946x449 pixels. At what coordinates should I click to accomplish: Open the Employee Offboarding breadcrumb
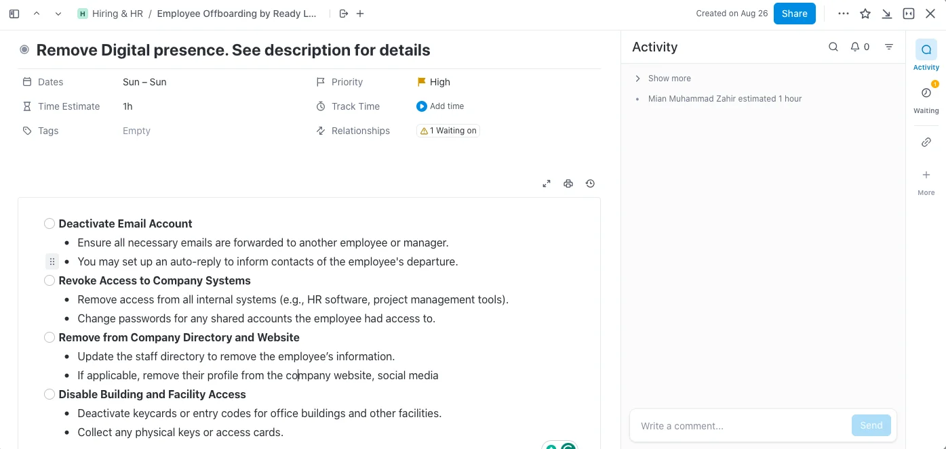(x=237, y=14)
